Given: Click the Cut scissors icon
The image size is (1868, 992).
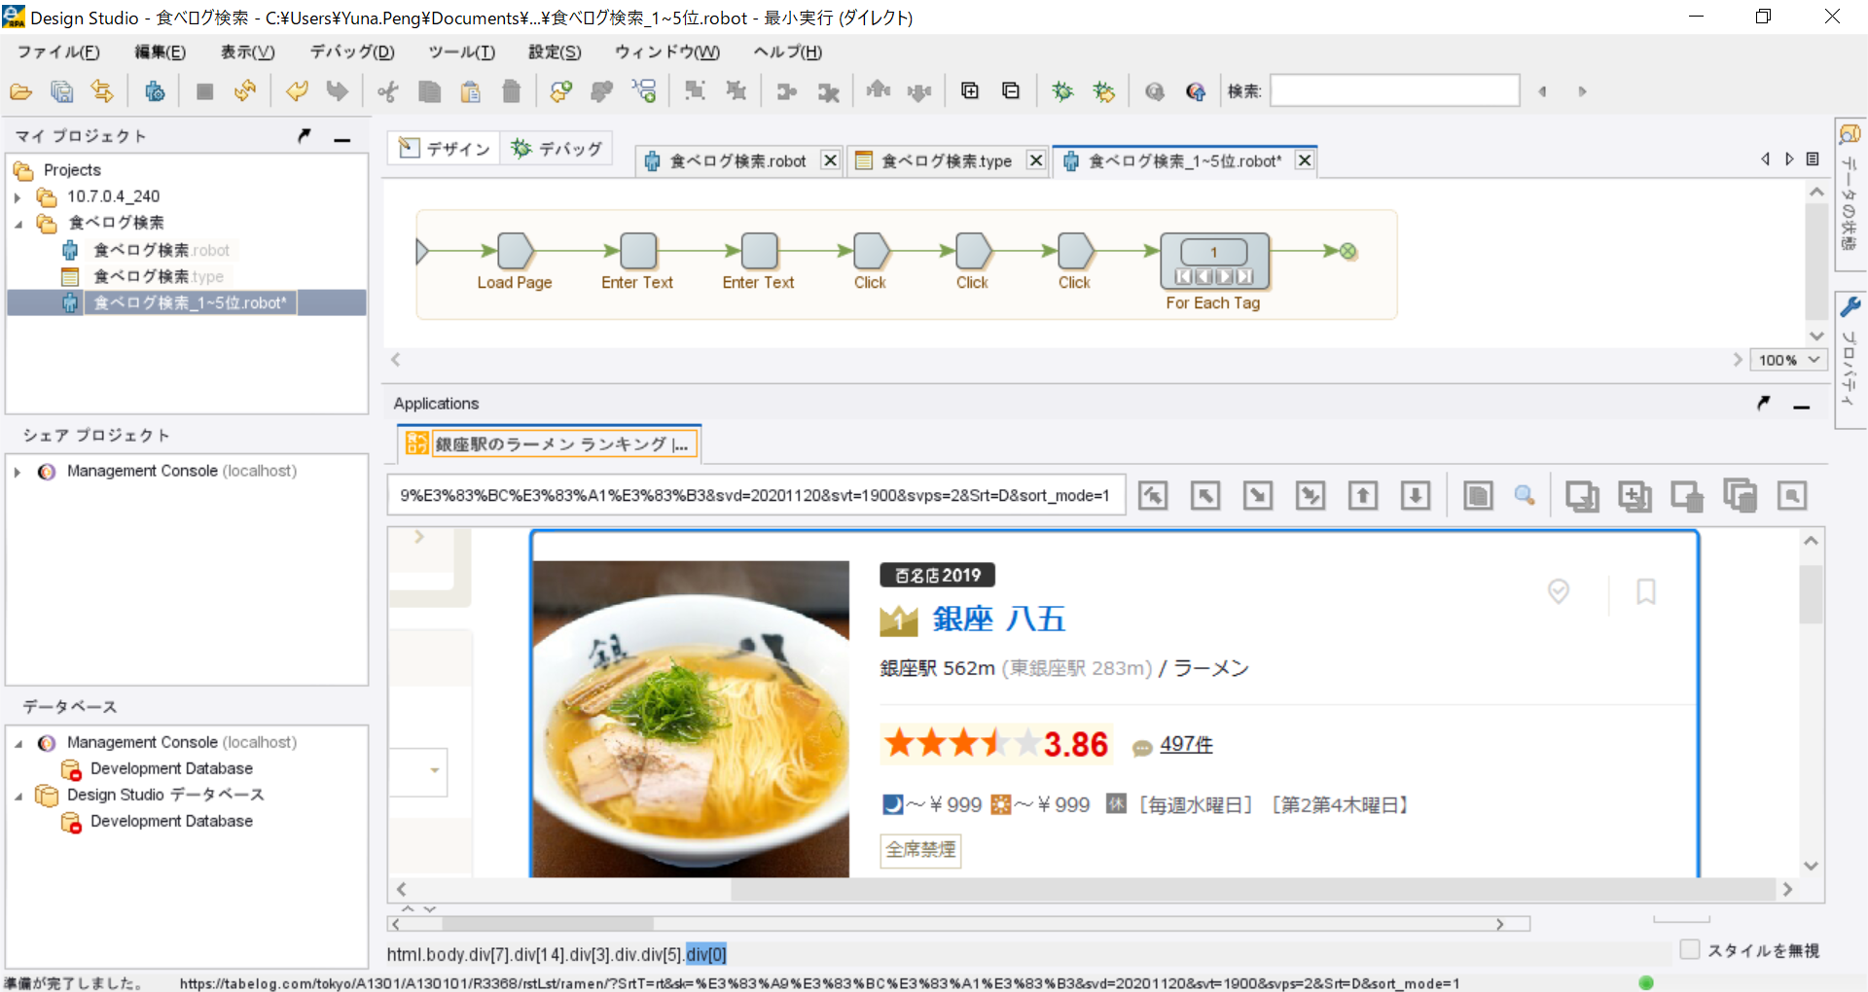Looking at the screenshot, I should (x=388, y=91).
